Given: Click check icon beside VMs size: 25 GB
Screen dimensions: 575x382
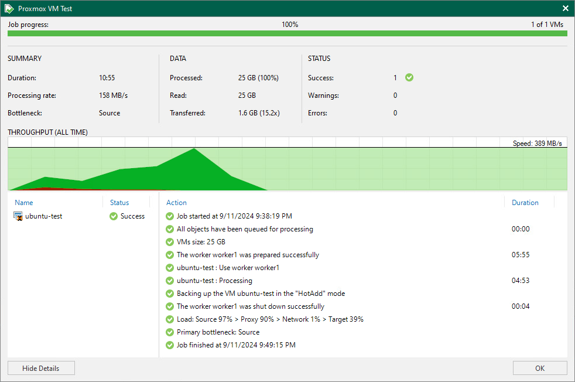Looking at the screenshot, I should pos(170,242).
